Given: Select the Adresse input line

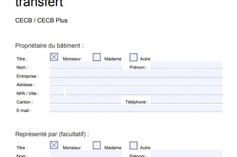Looking at the screenshot, I should click(136, 83).
